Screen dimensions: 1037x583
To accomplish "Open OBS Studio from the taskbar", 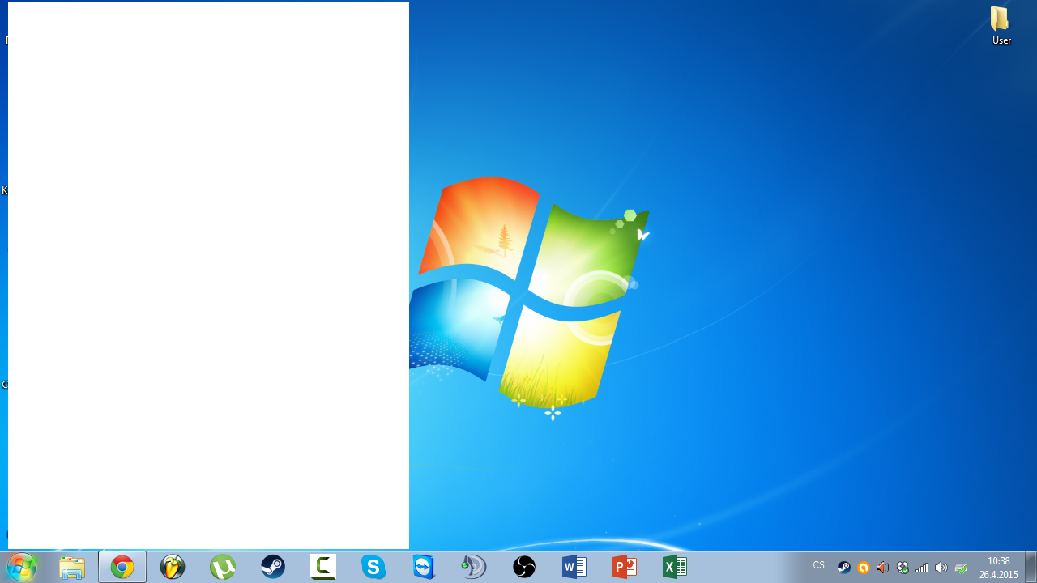I will point(524,568).
